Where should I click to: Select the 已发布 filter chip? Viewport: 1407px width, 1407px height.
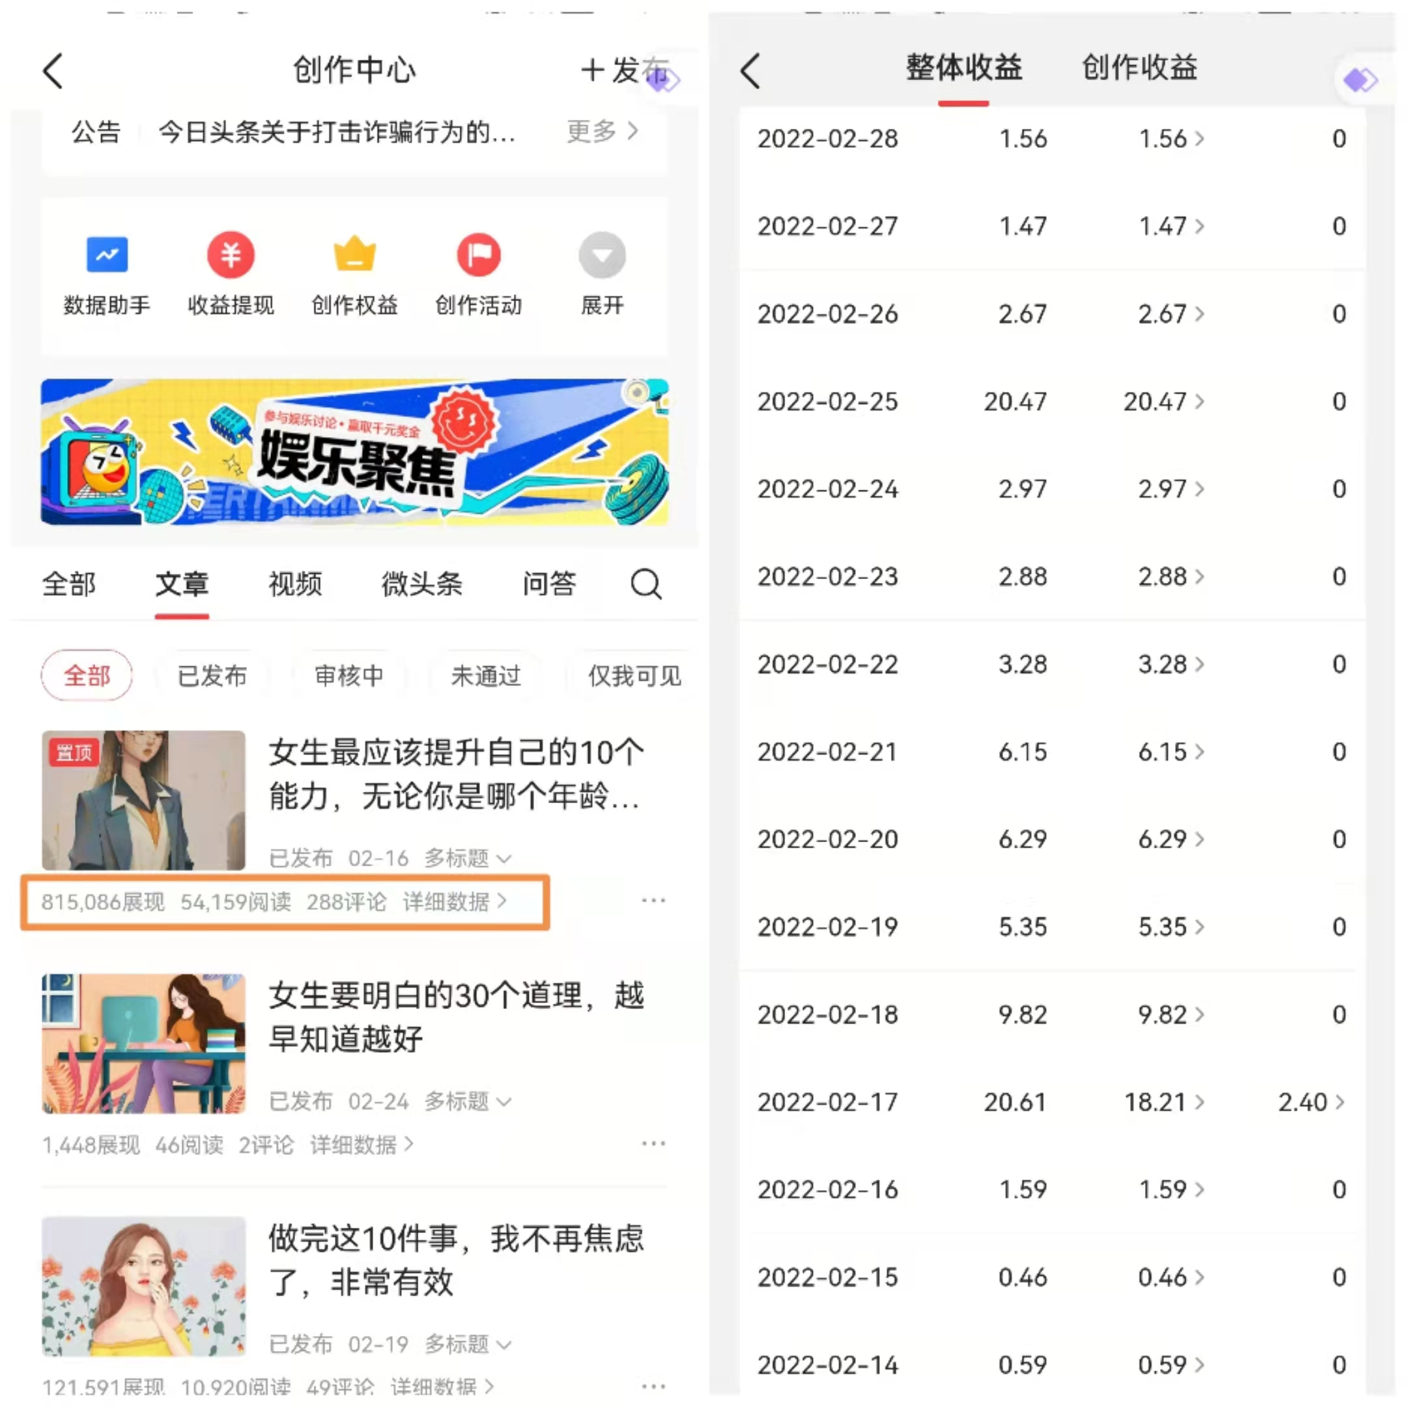212,675
